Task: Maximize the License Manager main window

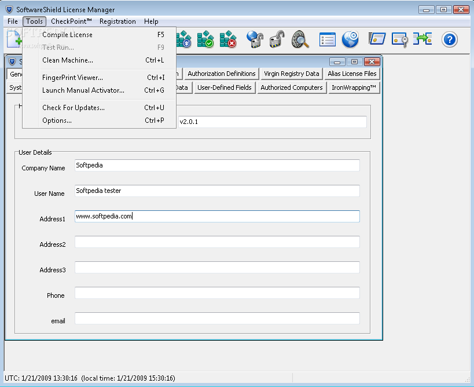Action: tap(443, 10)
